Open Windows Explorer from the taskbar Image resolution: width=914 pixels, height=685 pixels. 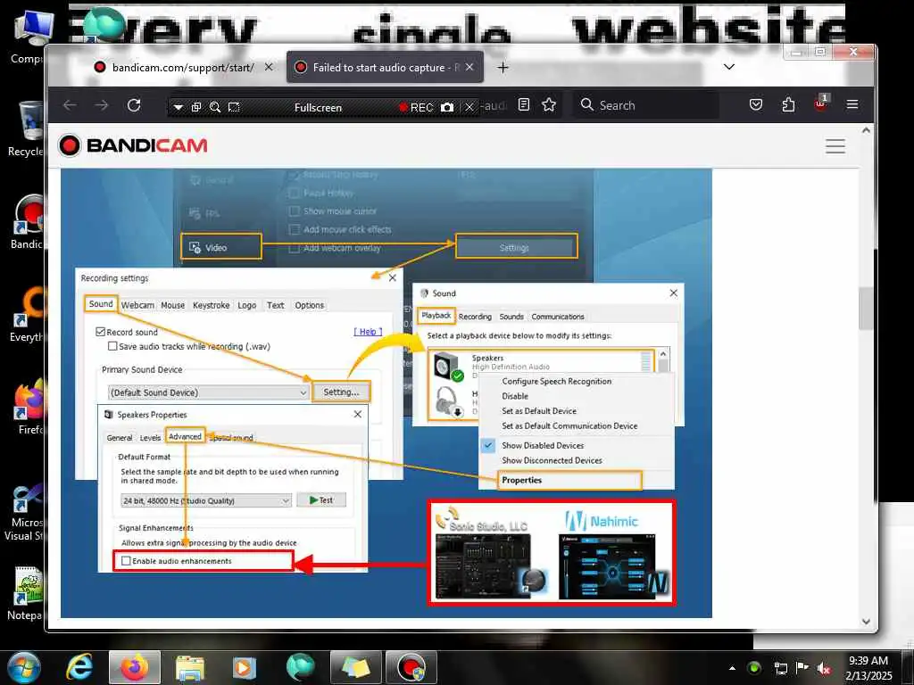[190, 667]
